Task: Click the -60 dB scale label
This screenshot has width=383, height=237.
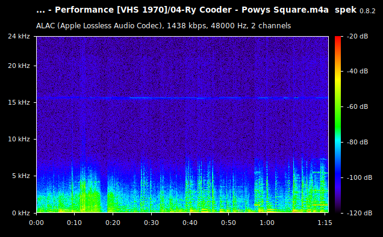Action: coord(357,106)
